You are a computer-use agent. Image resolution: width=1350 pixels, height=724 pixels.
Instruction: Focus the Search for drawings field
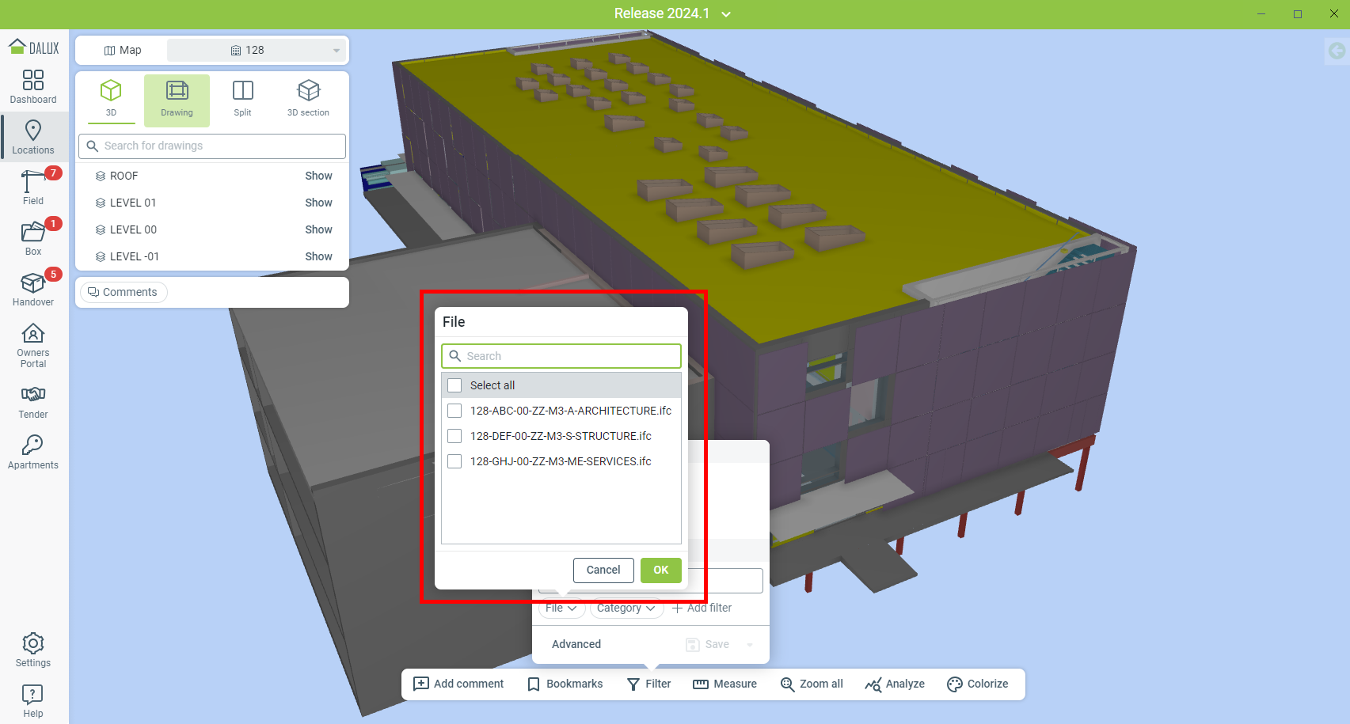[212, 146]
